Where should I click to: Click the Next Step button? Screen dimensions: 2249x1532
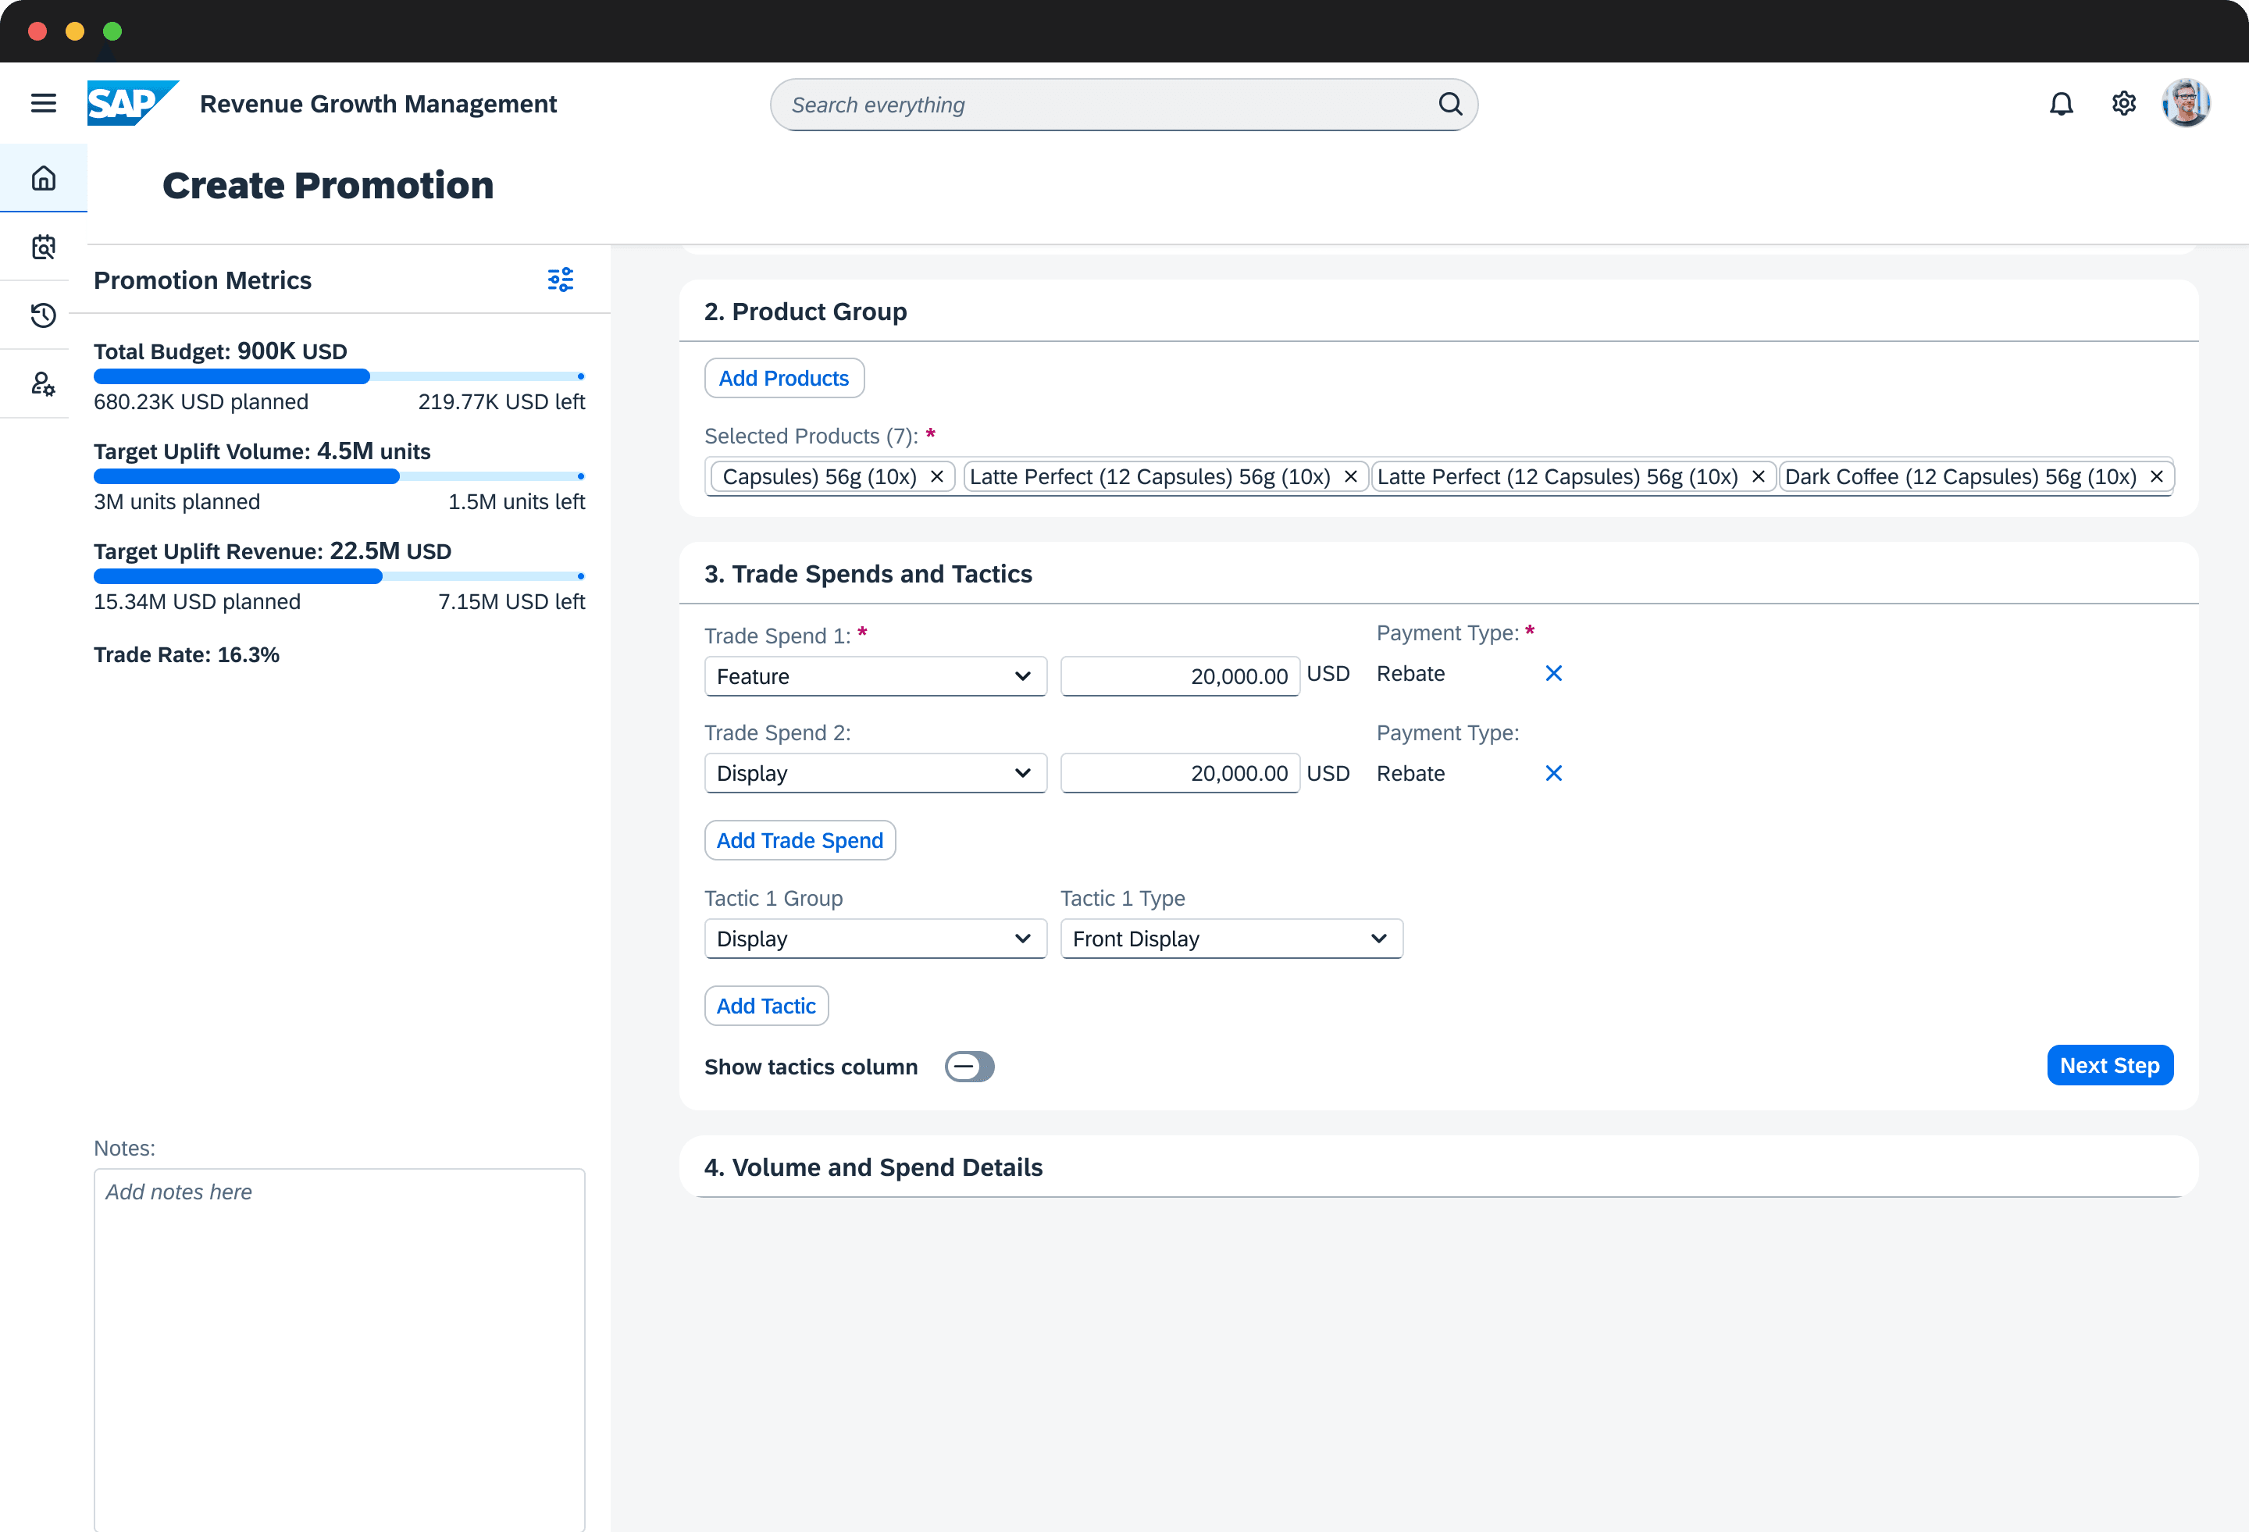pyautogui.click(x=2110, y=1066)
